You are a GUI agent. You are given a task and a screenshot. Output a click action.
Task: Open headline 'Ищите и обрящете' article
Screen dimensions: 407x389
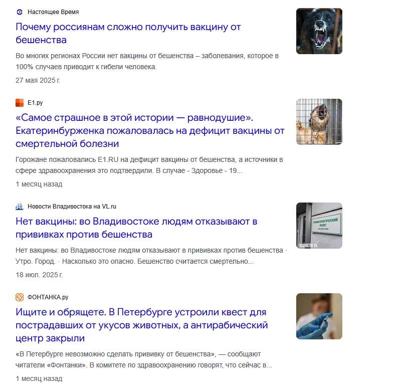pyautogui.click(x=141, y=325)
